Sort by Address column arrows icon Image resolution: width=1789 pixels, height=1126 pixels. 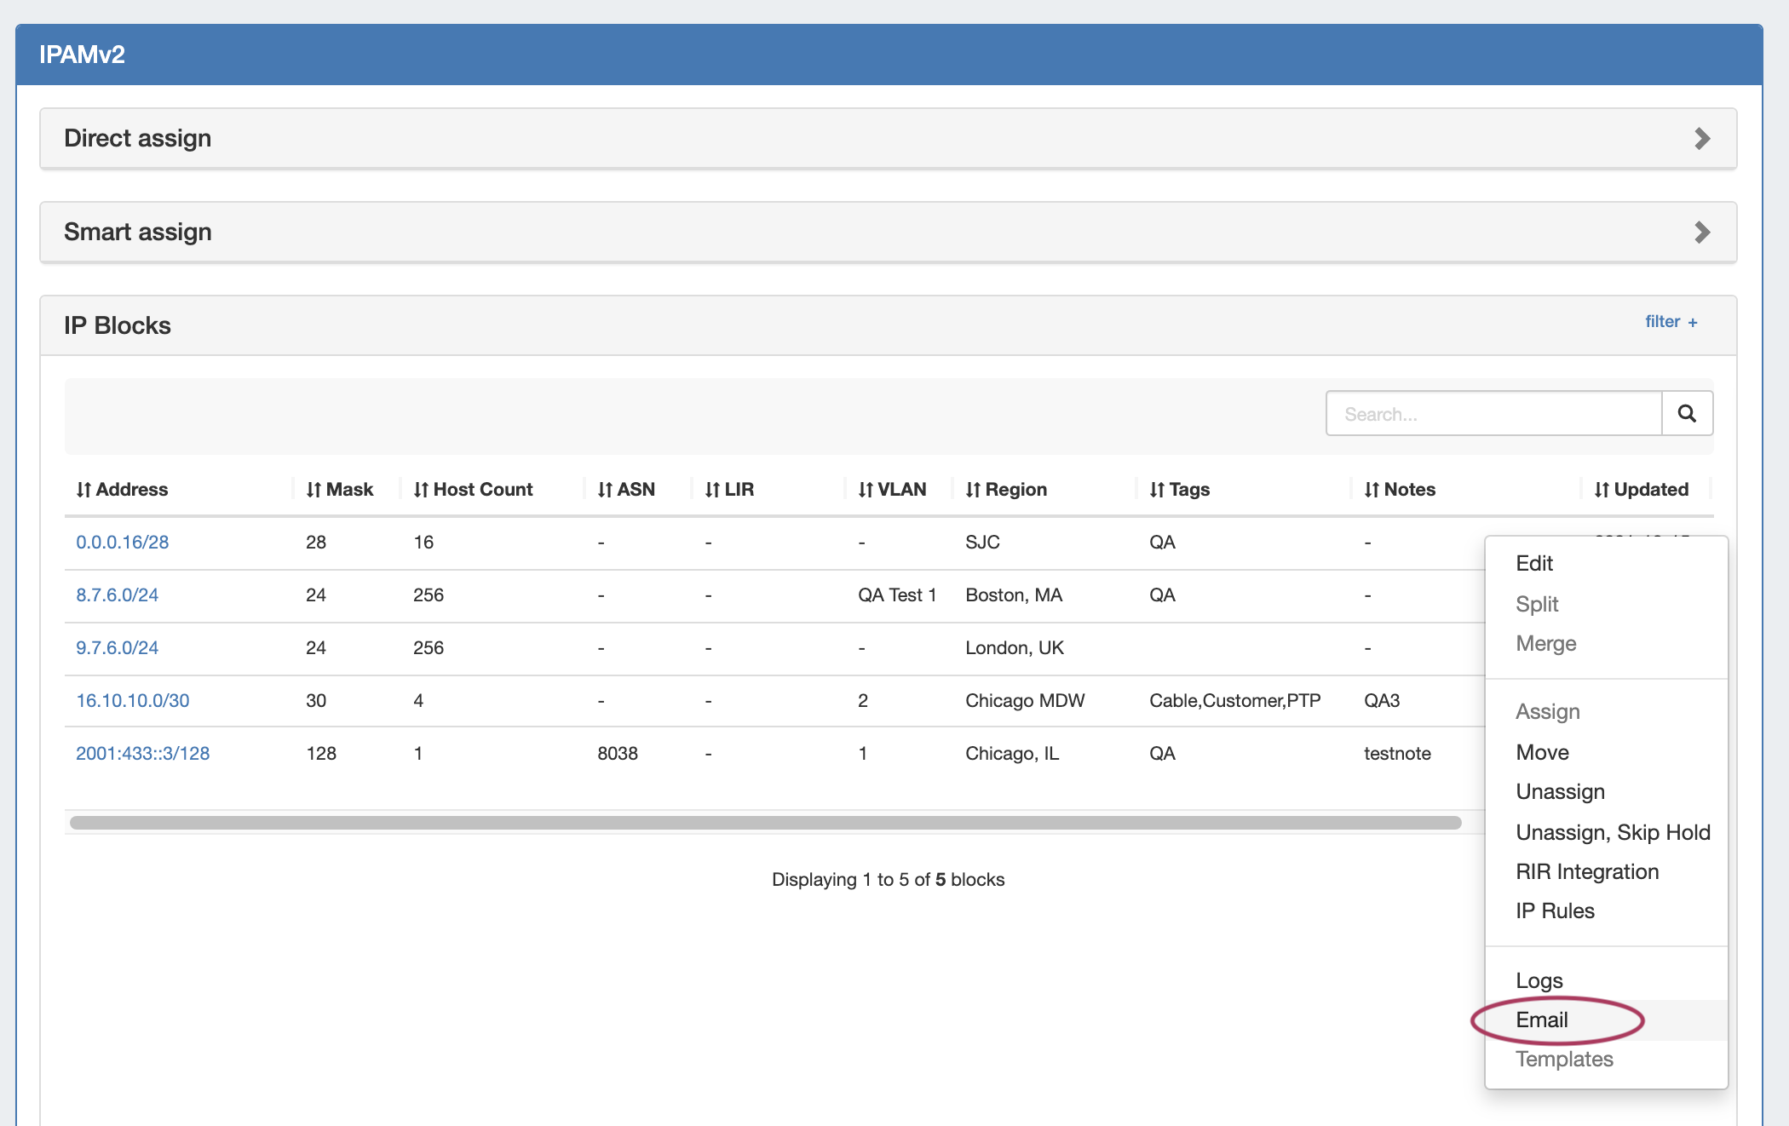83,490
